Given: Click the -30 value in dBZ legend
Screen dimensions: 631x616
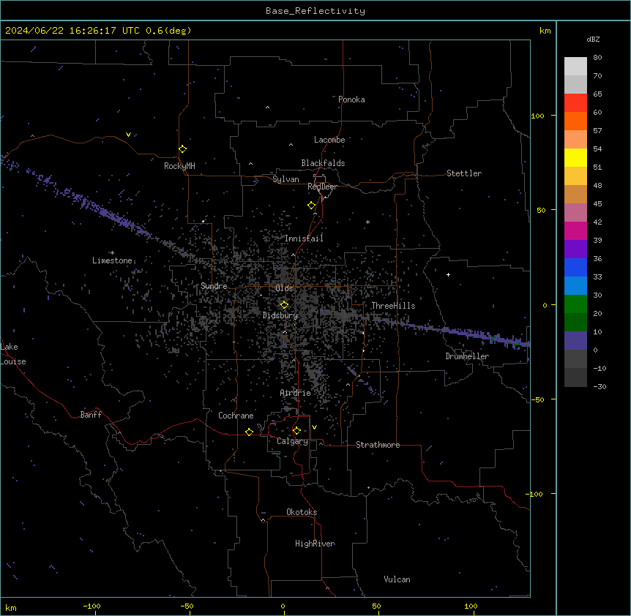Looking at the screenshot, I should [x=600, y=386].
